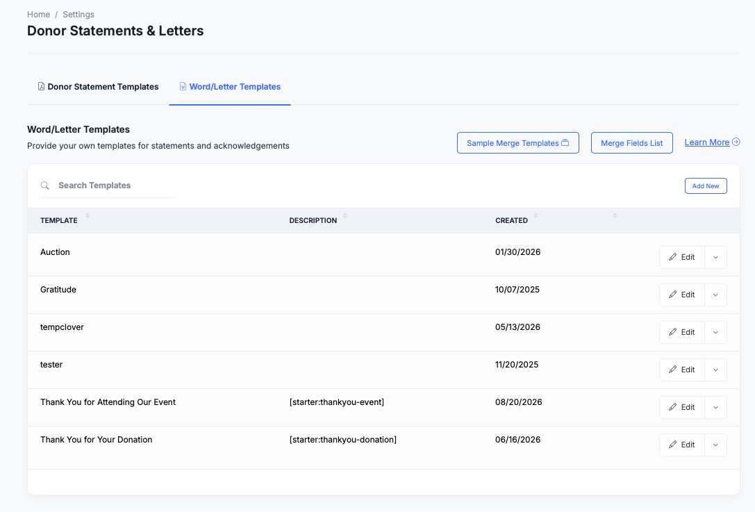The width and height of the screenshot is (755, 512).
Task: Click the 05/13/2026 created date
Action: [517, 327]
